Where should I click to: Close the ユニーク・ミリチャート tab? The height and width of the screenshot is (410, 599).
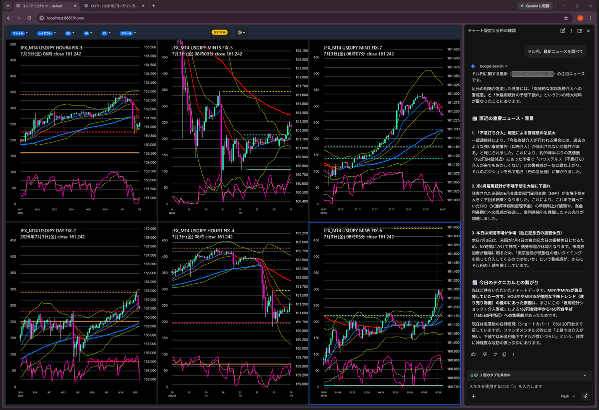click(75, 5)
